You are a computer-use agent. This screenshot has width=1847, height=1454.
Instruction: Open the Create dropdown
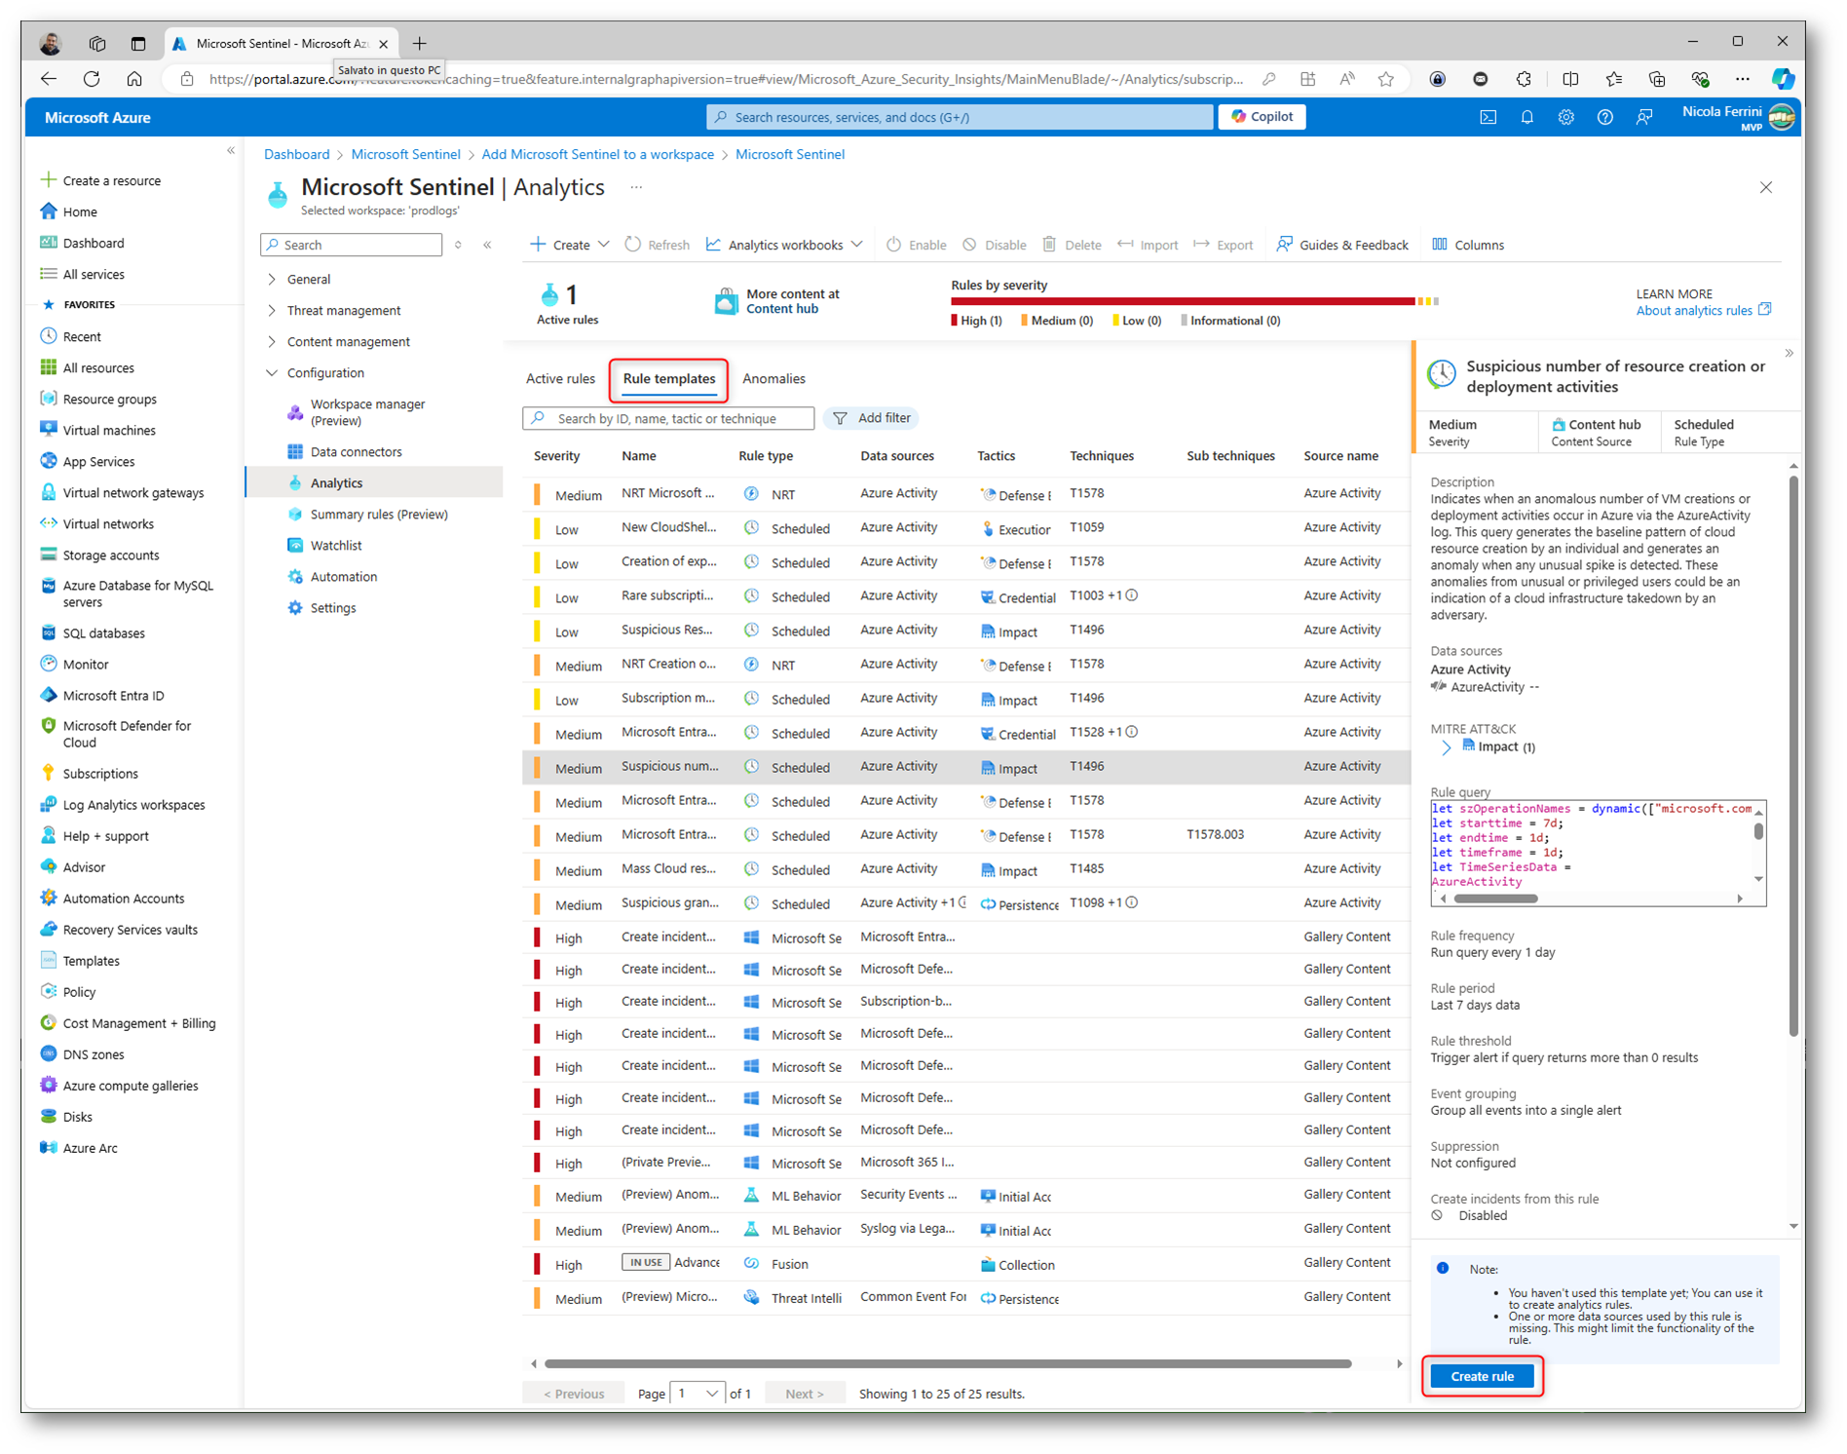point(570,245)
